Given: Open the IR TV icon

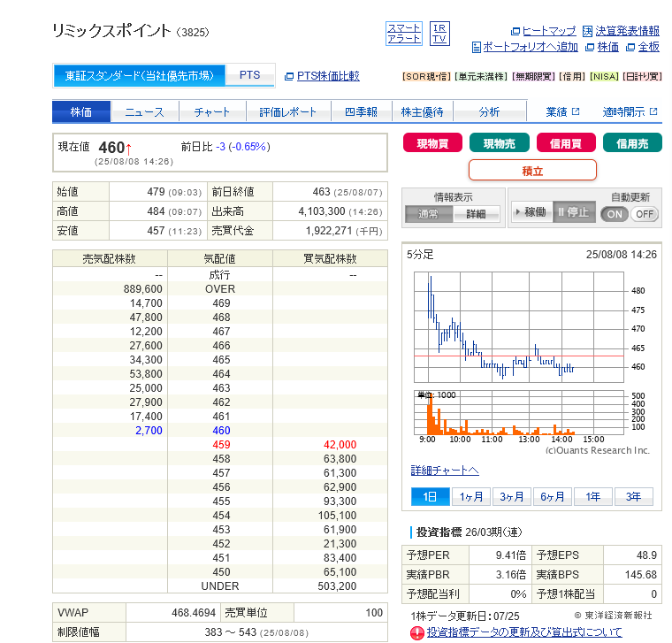Looking at the screenshot, I should tap(439, 34).
